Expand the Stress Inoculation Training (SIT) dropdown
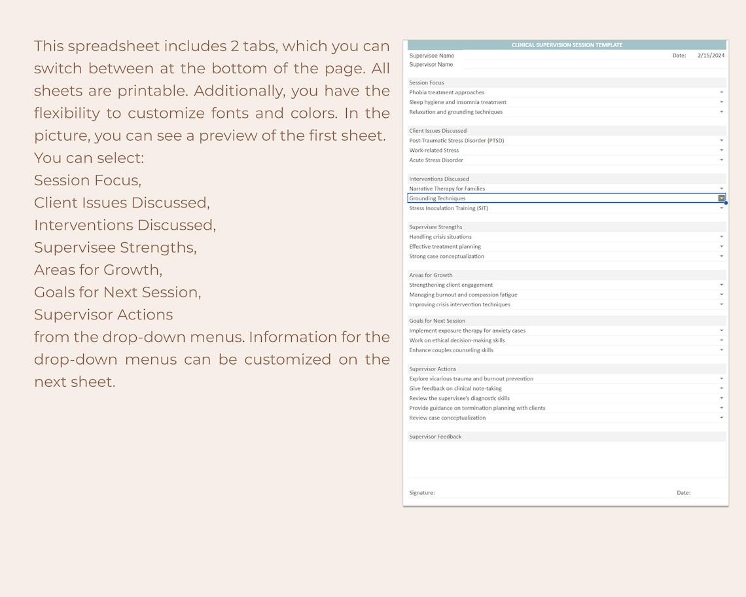The height and width of the screenshot is (597, 746). point(721,208)
